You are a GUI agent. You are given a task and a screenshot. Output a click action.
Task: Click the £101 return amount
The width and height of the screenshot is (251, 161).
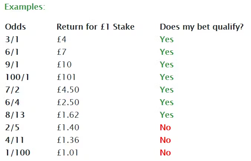(66, 77)
